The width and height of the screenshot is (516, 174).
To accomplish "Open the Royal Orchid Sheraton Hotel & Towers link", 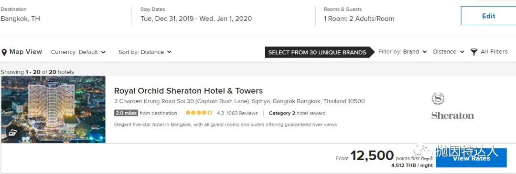I will click(188, 91).
